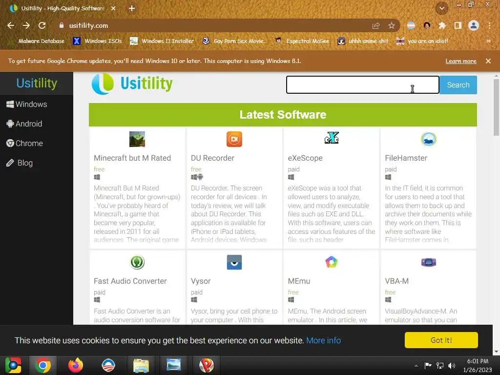
Task: Open the Minecraft but M Rated title
Action: coord(132,158)
